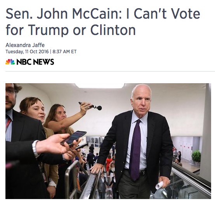
Task: Click the senator's purple necktie in photo
Action: tap(135, 150)
